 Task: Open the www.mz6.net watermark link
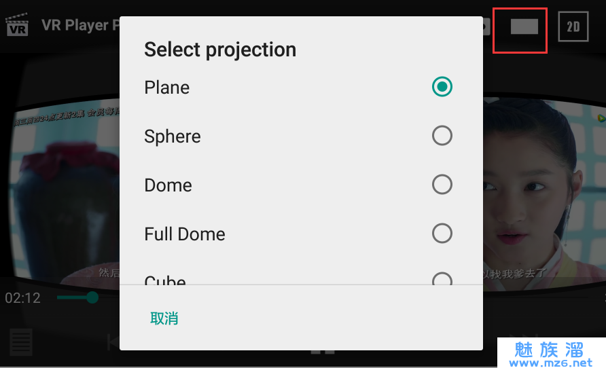point(551,363)
